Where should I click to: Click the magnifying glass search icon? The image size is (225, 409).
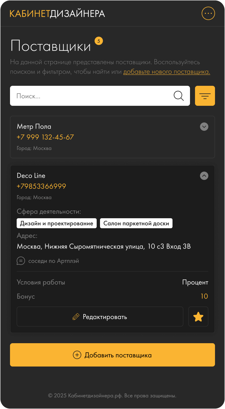click(x=179, y=96)
